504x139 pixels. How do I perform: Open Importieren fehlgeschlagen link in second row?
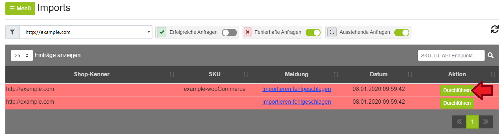(296, 102)
